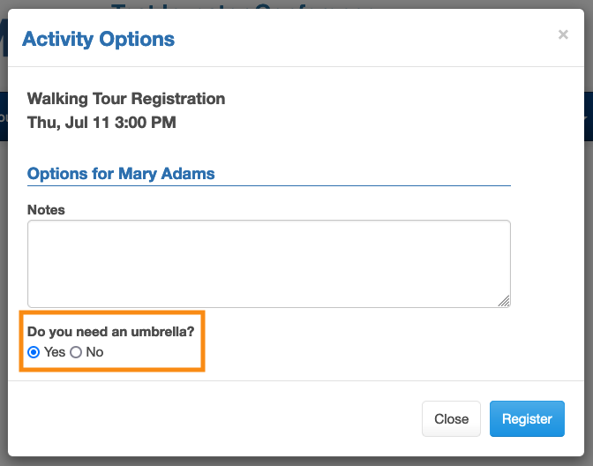Click the "Yes" label text
The width and height of the screenshot is (593, 466).
pos(55,352)
